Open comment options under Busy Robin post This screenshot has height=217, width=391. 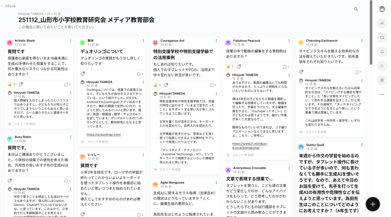point(70,189)
